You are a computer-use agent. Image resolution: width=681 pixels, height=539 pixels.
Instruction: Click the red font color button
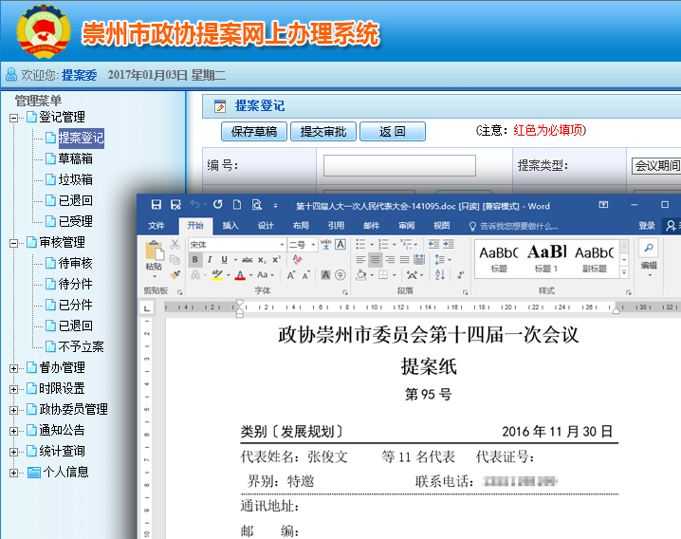(240, 276)
